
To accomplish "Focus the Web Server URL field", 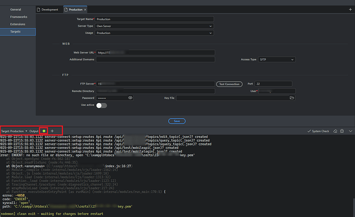I will (x=154, y=52).
